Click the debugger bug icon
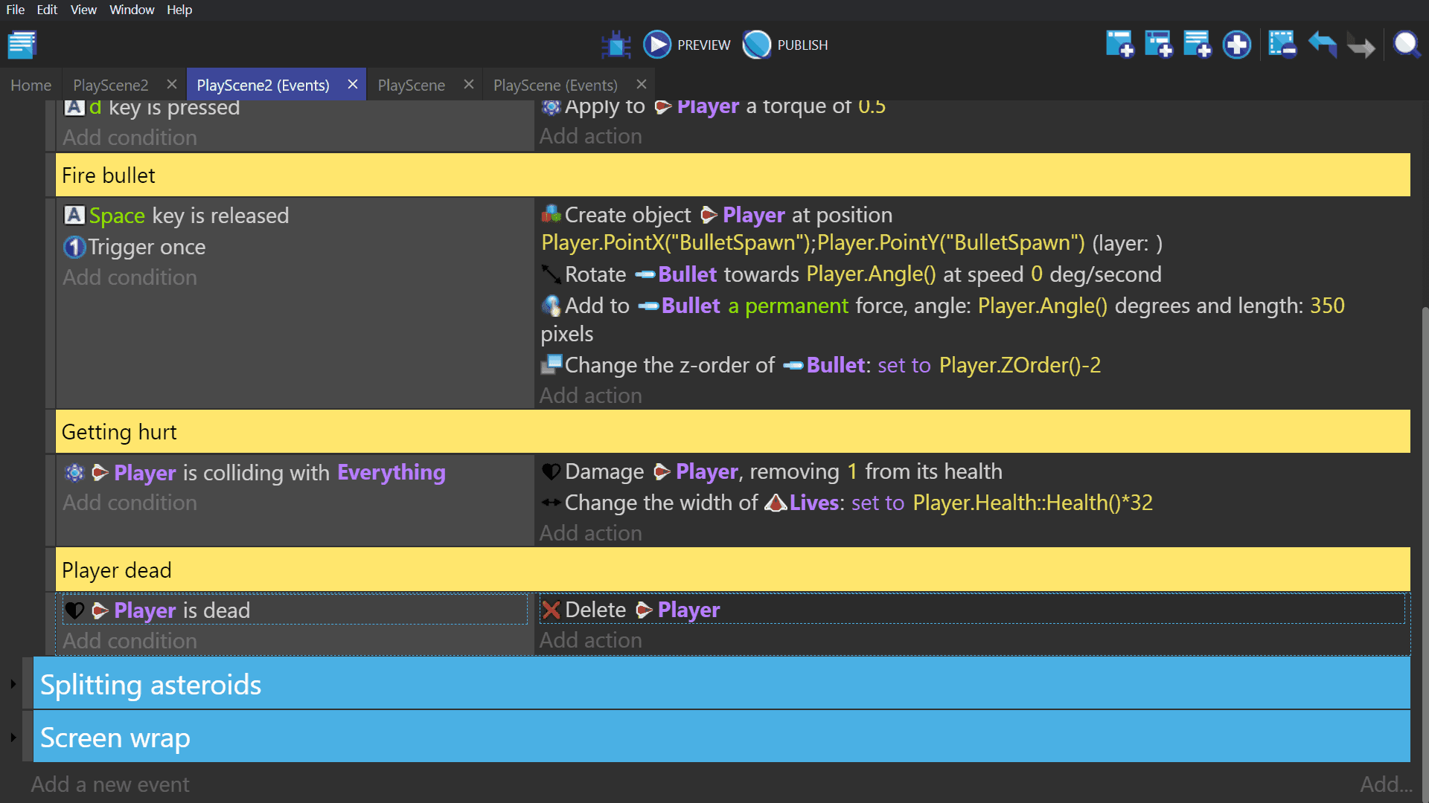1429x803 pixels. pos(616,45)
